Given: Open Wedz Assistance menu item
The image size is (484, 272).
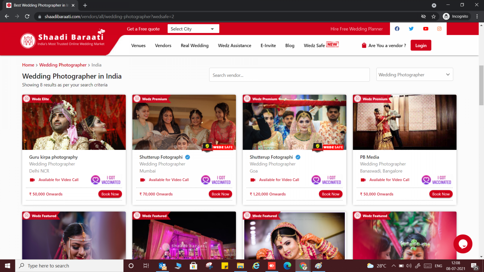Looking at the screenshot, I should (234, 45).
